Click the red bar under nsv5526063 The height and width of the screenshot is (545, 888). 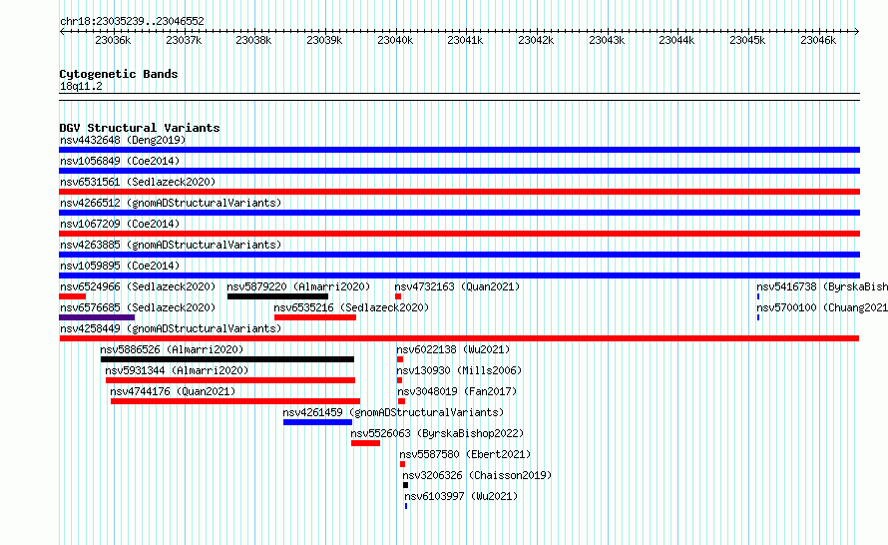[x=366, y=443]
